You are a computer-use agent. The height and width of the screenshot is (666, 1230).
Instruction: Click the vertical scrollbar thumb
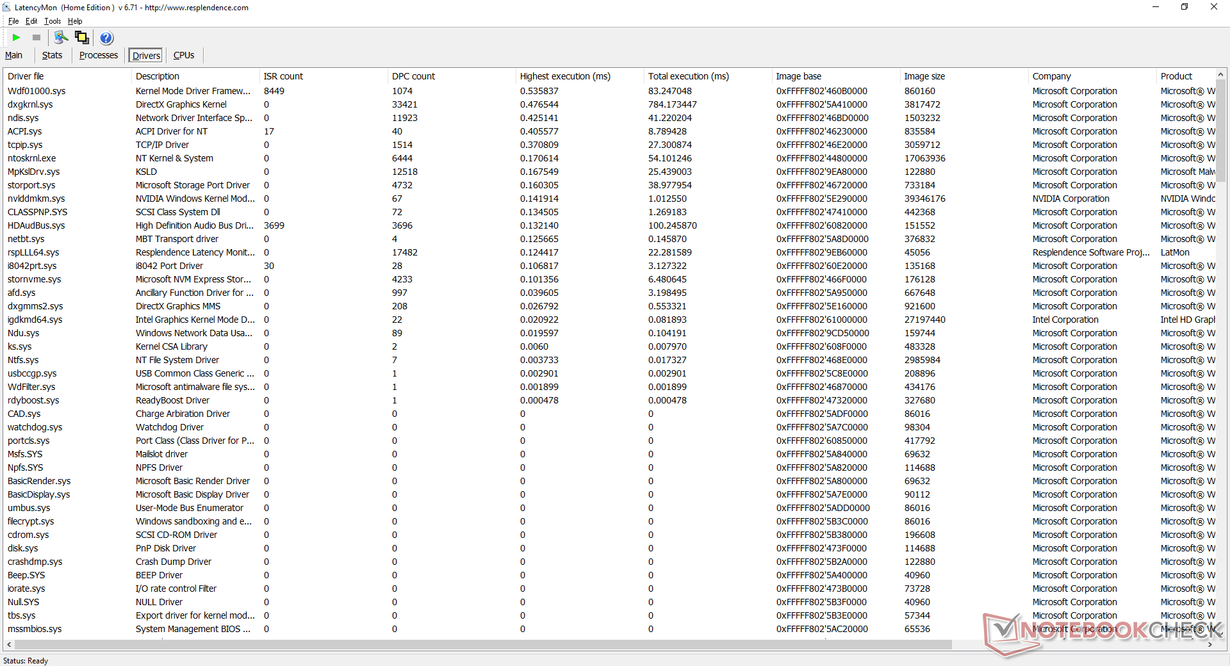click(x=1221, y=131)
